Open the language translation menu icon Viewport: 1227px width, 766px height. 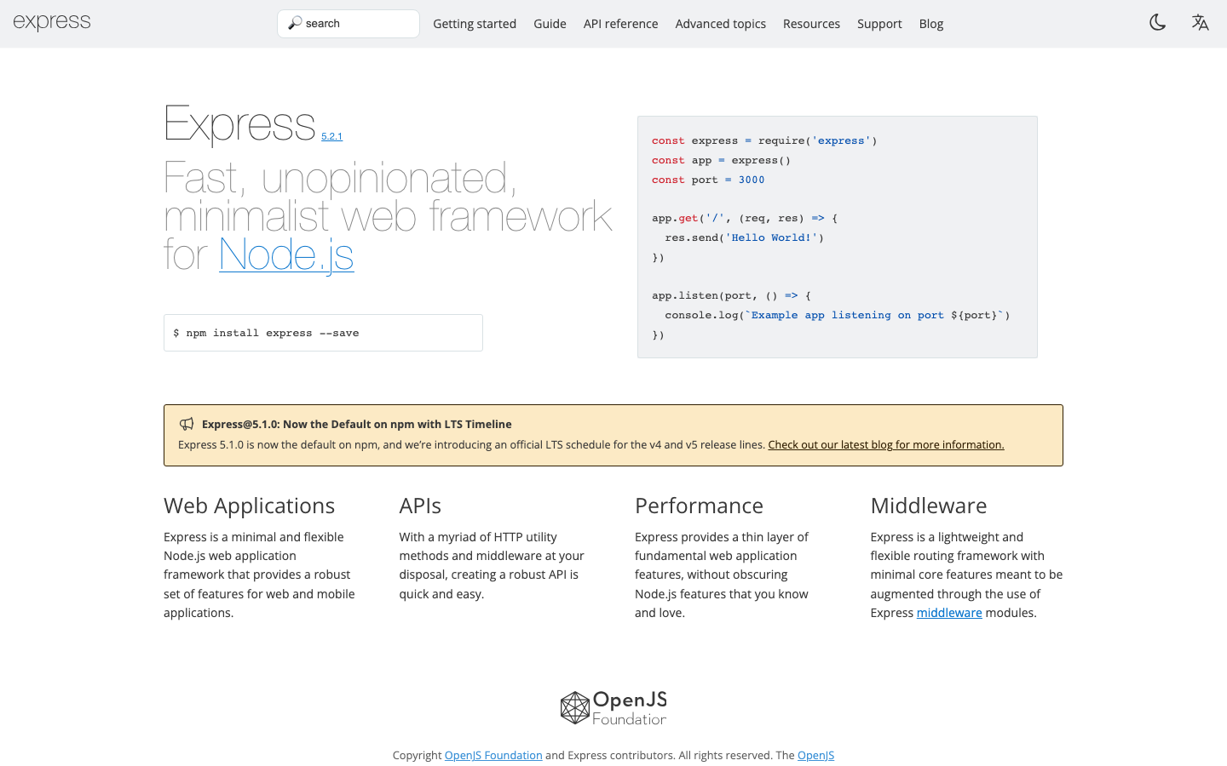(1200, 23)
